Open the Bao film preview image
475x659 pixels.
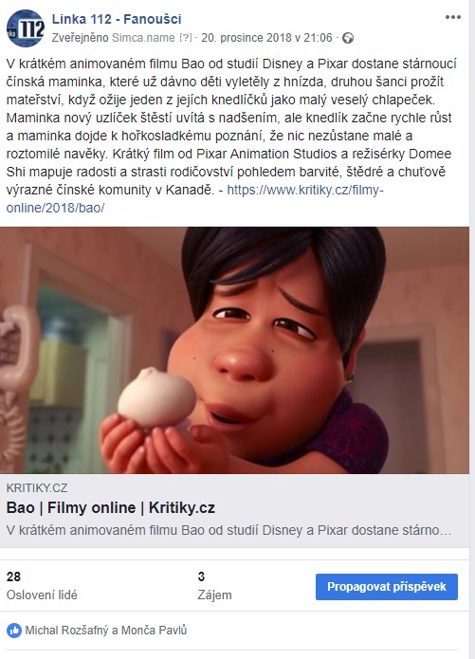point(234,351)
